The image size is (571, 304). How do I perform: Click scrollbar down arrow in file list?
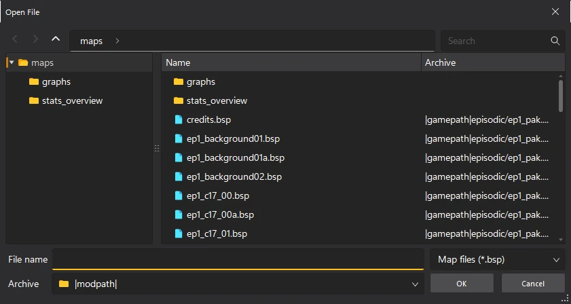pyautogui.click(x=561, y=240)
